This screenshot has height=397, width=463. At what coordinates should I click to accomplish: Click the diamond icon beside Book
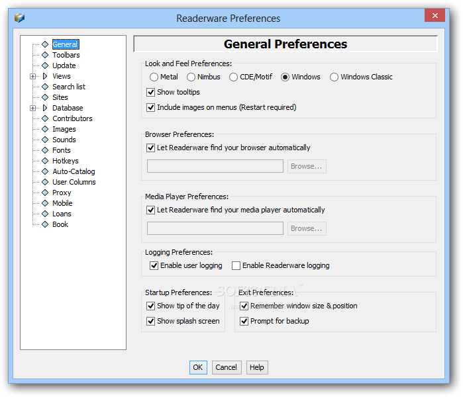(45, 224)
